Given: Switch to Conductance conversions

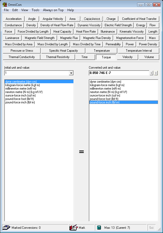Looking at the screenshot, I should click(x=13, y=25).
